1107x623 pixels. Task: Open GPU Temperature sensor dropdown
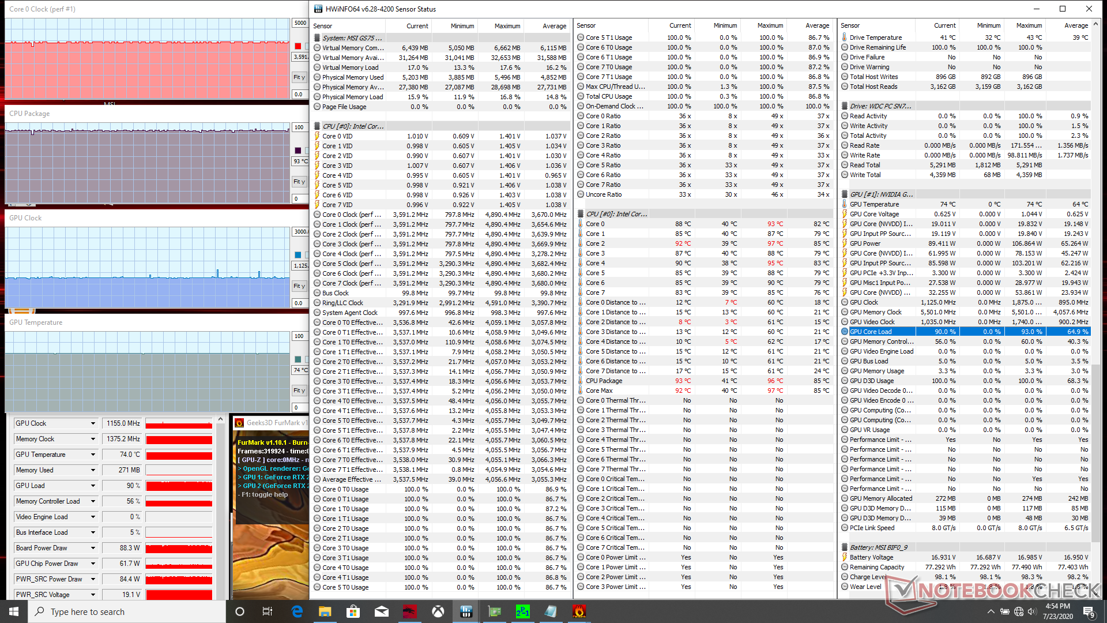pyautogui.click(x=93, y=455)
